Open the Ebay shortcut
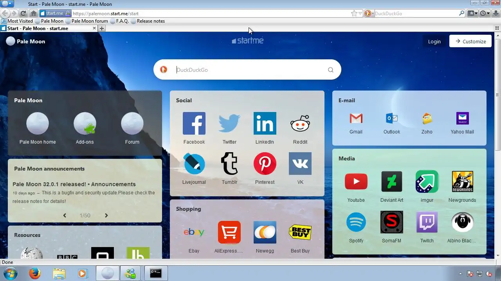This screenshot has height=281, width=501. (x=194, y=232)
